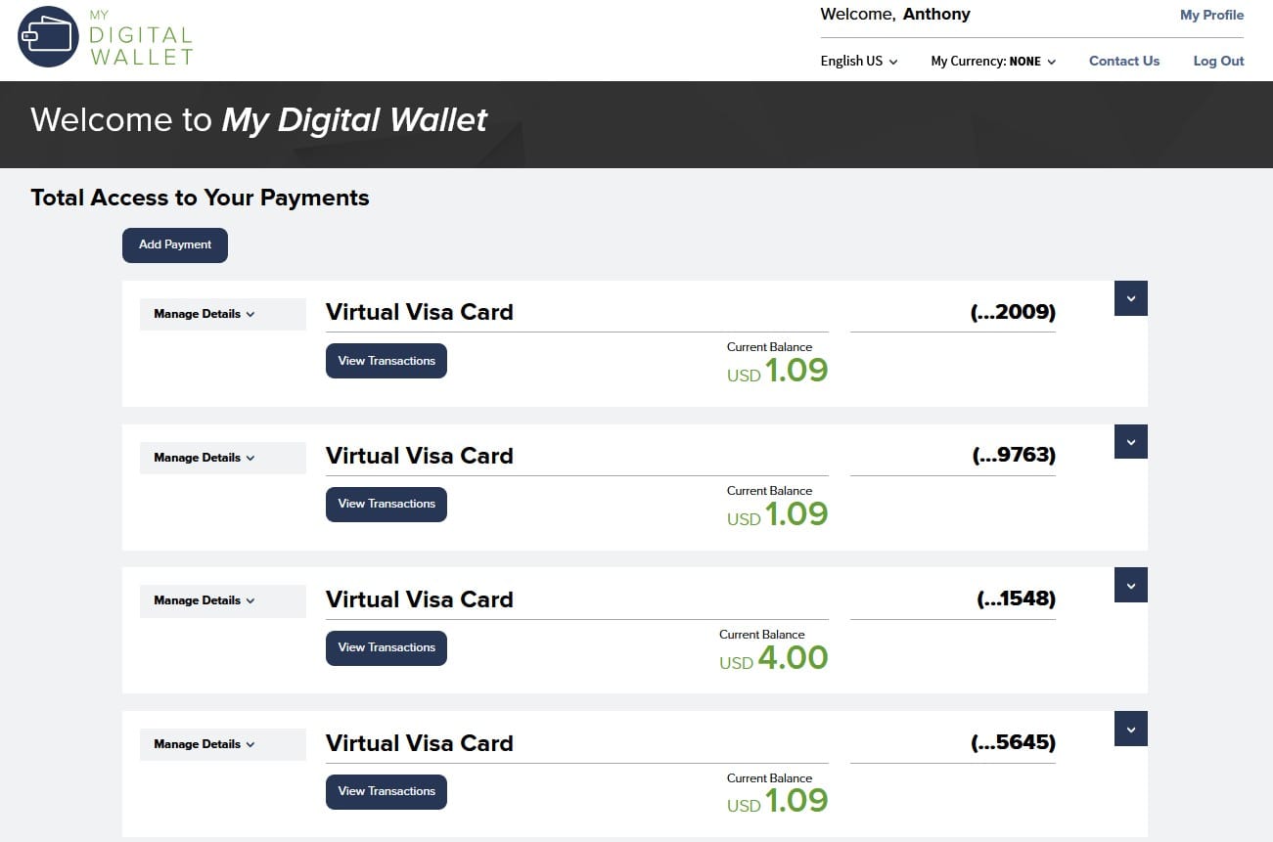This screenshot has width=1273, height=842.
Task: Expand the card ending 9763 chevron
Action: (x=1130, y=442)
